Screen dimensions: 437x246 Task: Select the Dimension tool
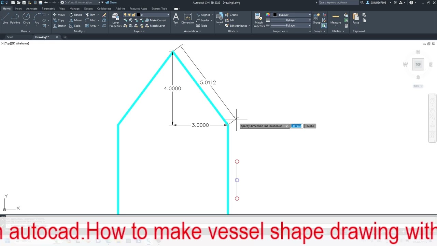point(188,18)
